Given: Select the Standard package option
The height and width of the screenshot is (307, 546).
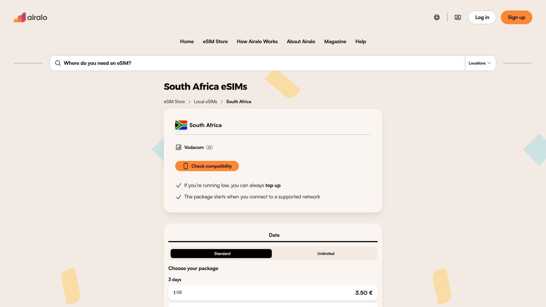Looking at the screenshot, I should [x=221, y=253].
